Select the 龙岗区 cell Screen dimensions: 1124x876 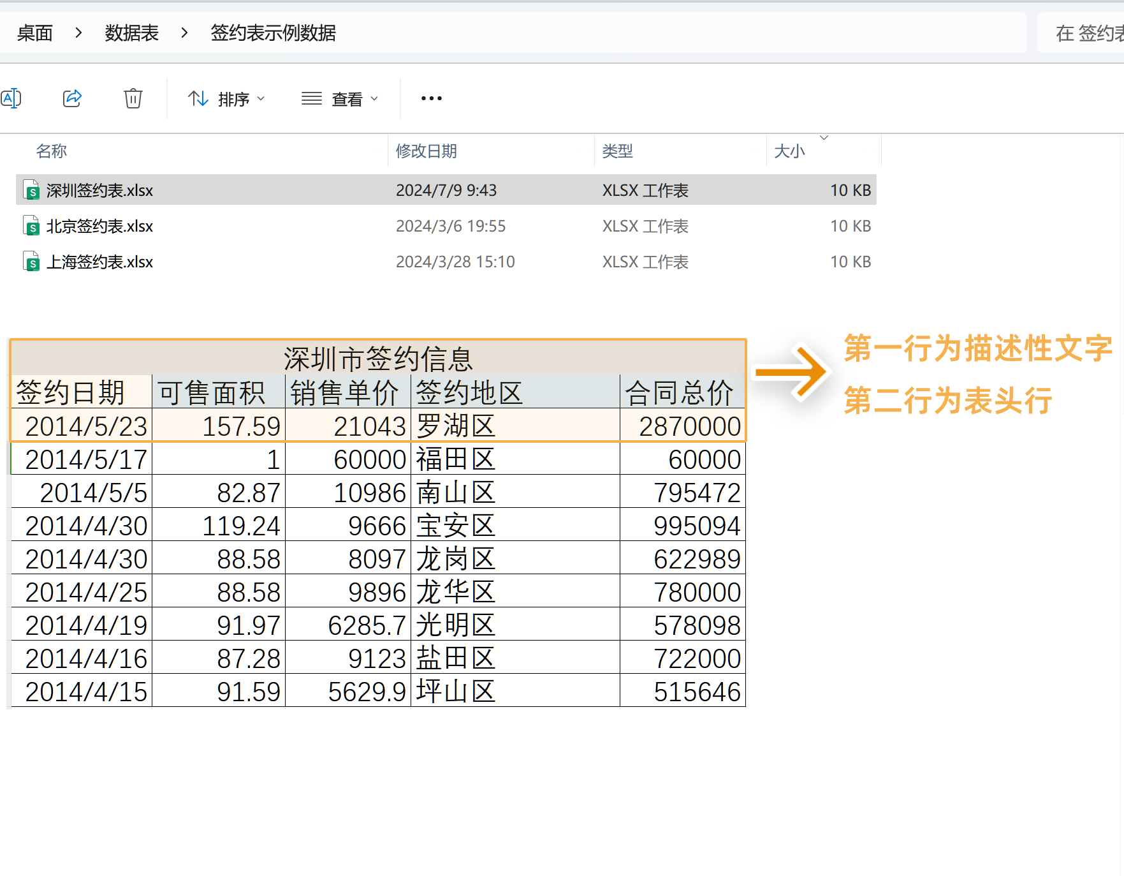click(x=516, y=558)
